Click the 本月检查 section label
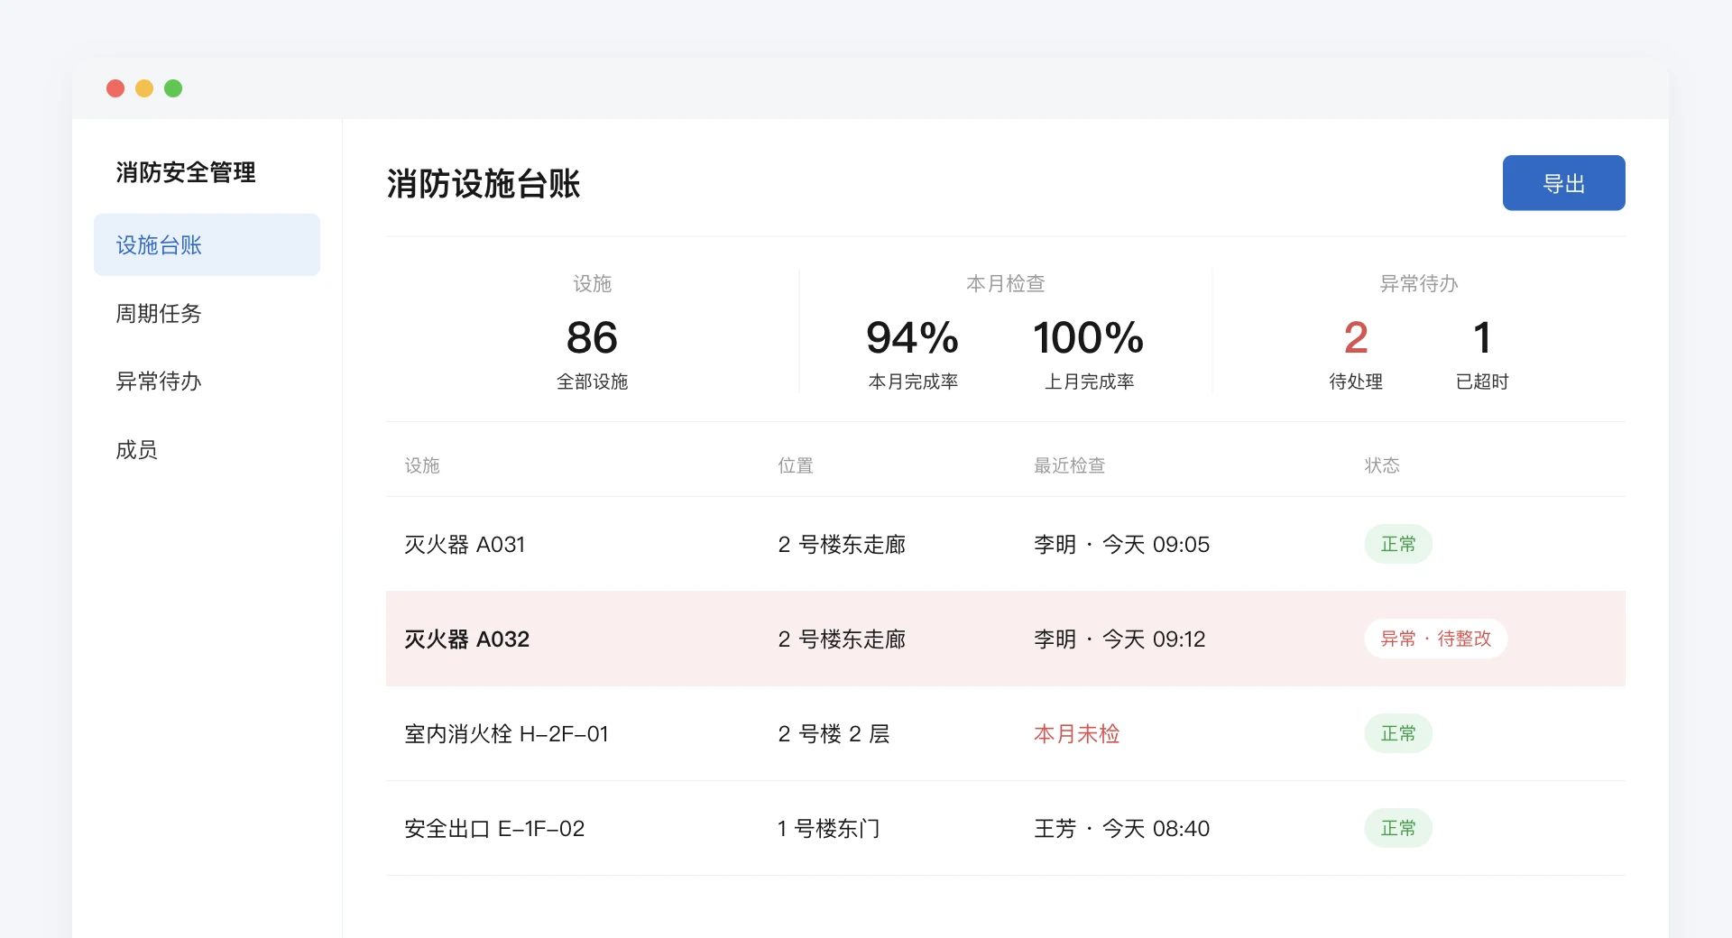 coord(1005,283)
